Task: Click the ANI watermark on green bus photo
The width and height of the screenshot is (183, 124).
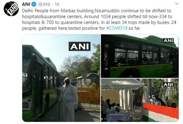Action: 168,40
